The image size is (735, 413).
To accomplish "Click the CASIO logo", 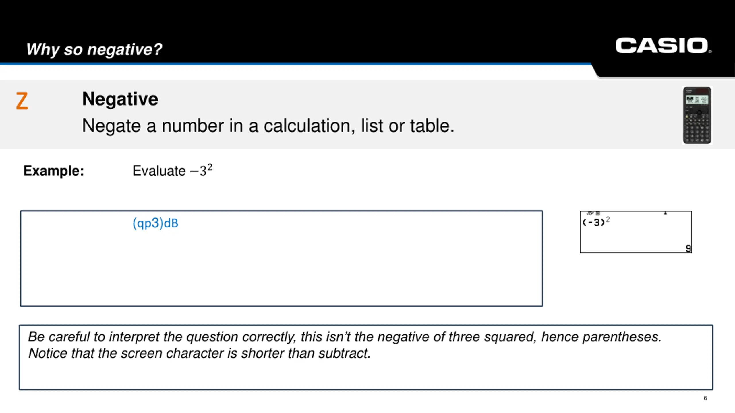I will coord(663,46).
